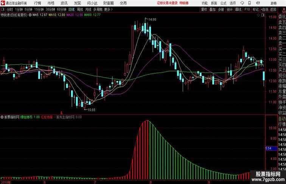Select the 周线 weekly period tab
The width and height of the screenshot is (286, 184).
tap(80, 9)
